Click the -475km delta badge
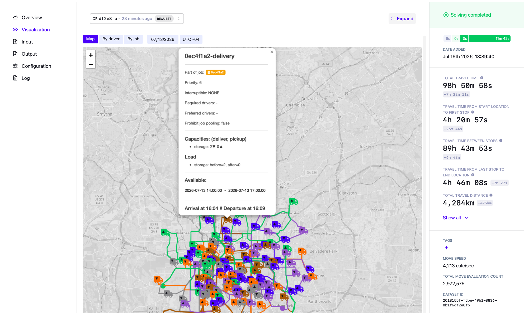This screenshot has height=313, width=524. point(485,203)
